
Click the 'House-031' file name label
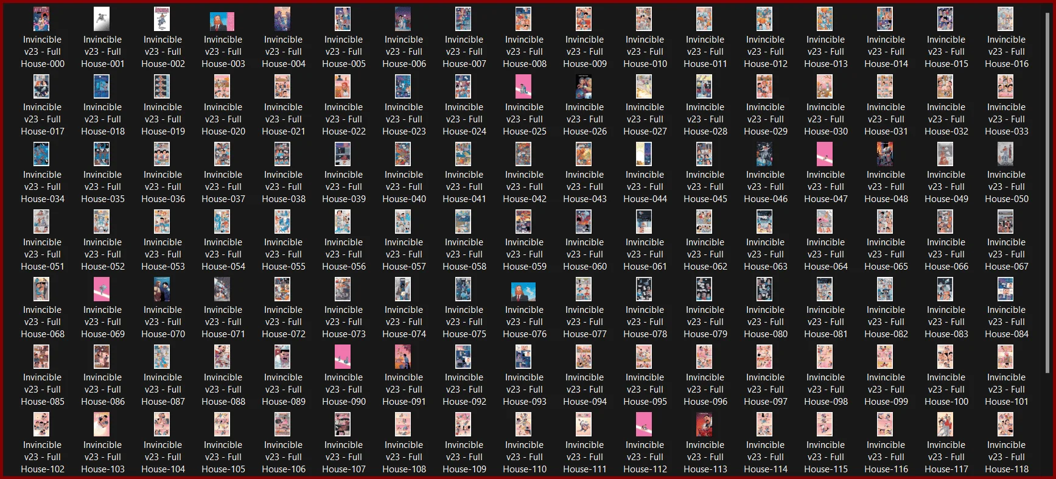886,131
